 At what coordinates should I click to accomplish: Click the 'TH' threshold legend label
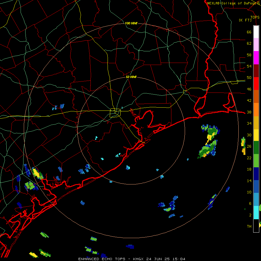click(x=249, y=226)
